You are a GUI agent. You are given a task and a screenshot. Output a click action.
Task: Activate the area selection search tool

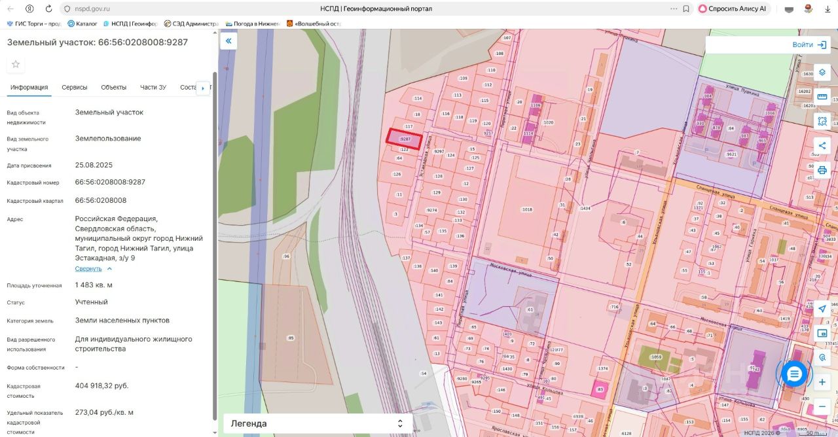pyautogui.click(x=822, y=121)
